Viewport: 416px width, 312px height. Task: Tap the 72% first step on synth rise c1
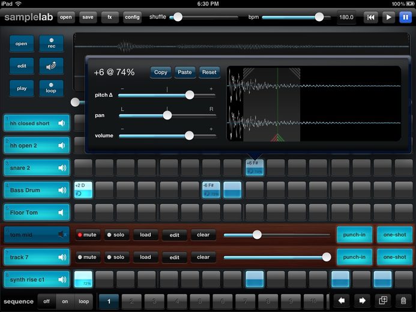(x=83, y=279)
